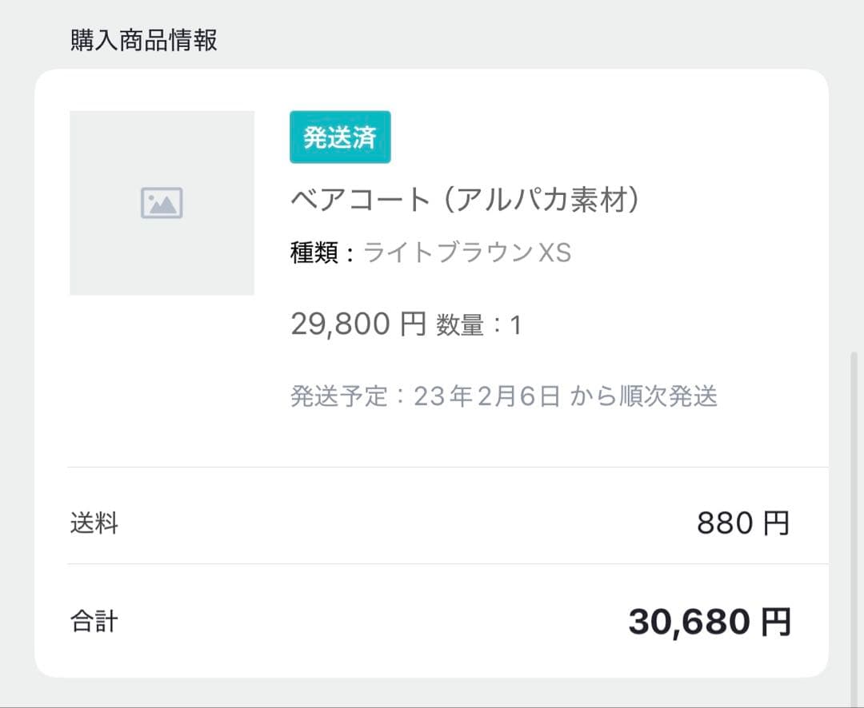
Task: Click the 合計 total label
Action: click(94, 622)
